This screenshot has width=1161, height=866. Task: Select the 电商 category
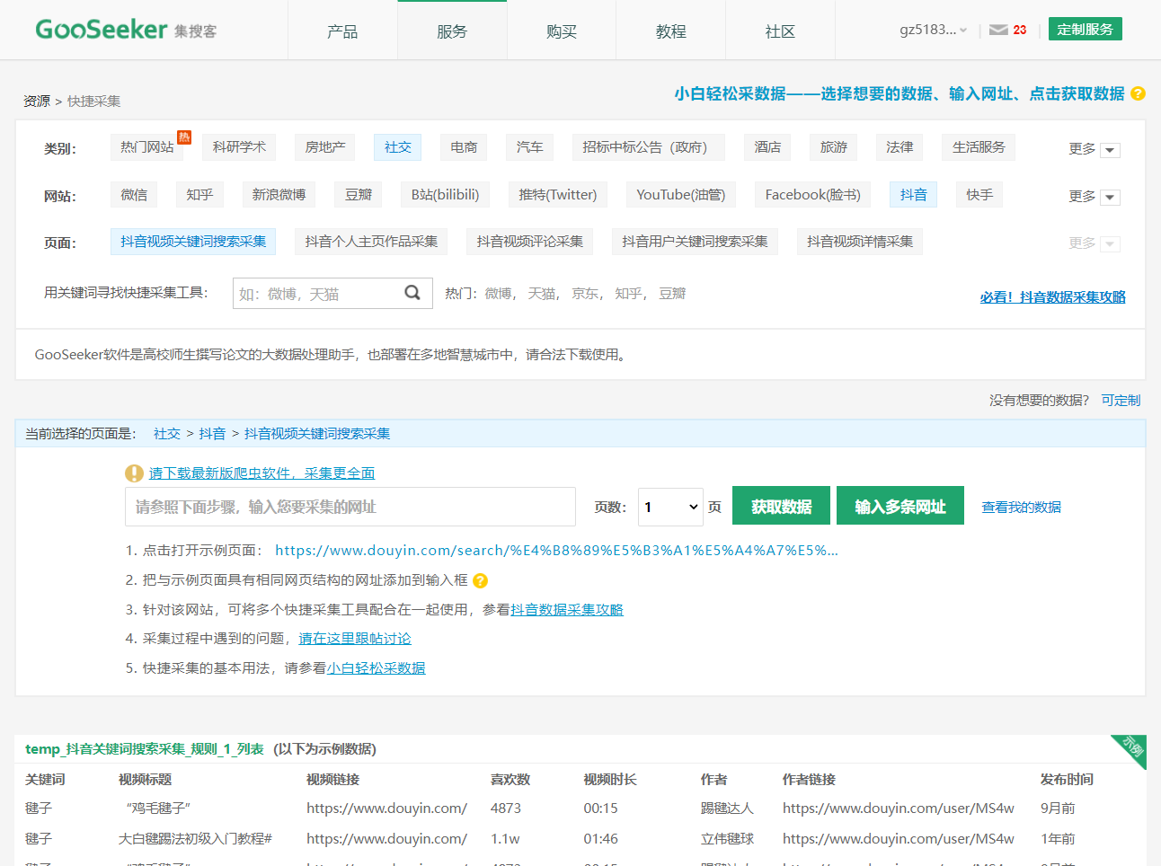pyautogui.click(x=464, y=146)
